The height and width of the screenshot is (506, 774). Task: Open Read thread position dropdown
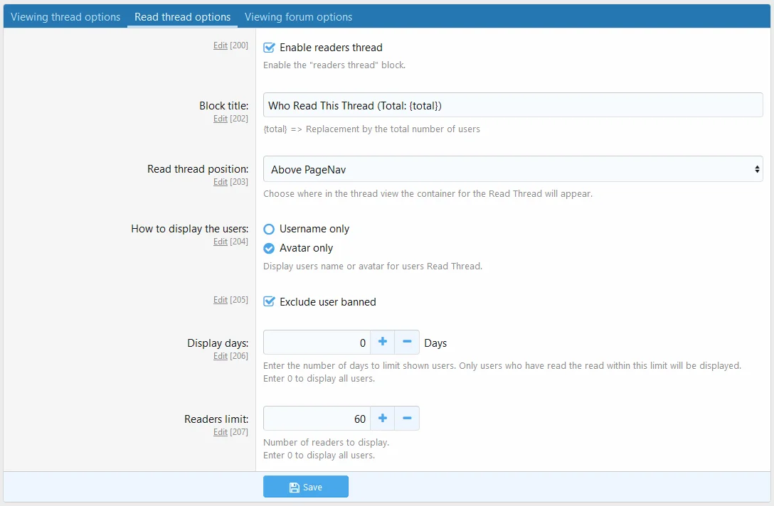pyautogui.click(x=512, y=169)
